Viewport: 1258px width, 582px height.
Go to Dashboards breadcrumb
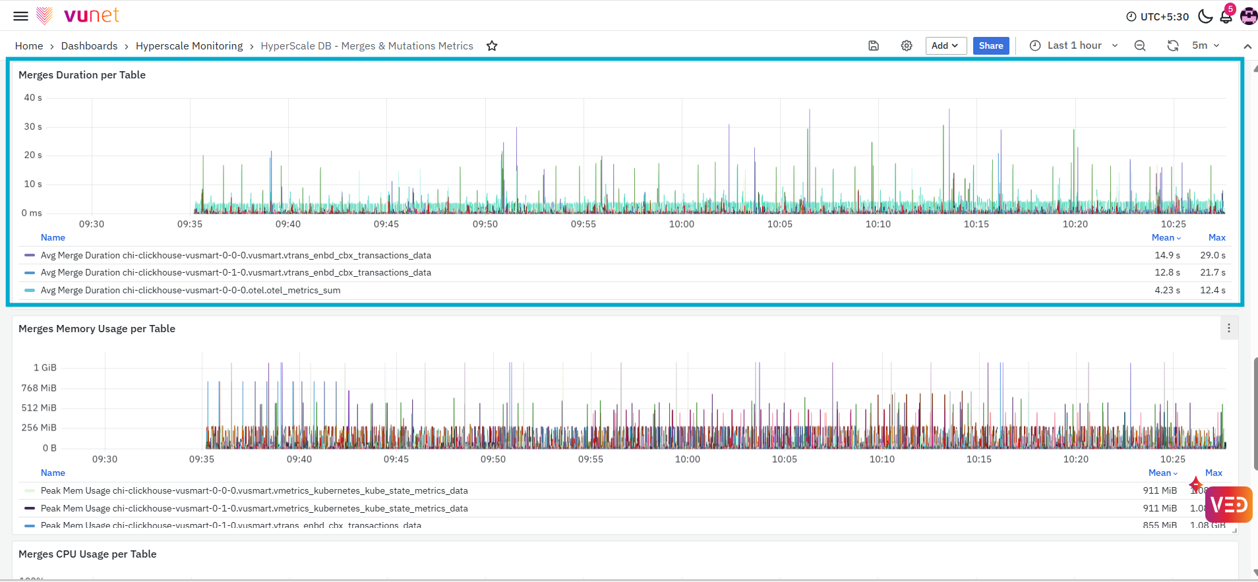point(89,46)
